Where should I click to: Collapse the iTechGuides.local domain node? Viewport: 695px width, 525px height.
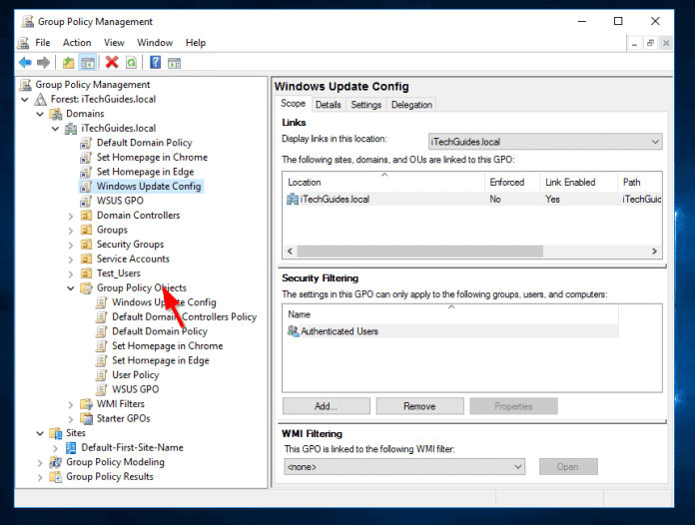pyautogui.click(x=55, y=129)
